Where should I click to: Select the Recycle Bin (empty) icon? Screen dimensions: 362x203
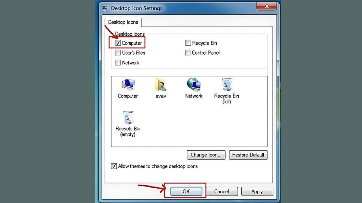128,117
